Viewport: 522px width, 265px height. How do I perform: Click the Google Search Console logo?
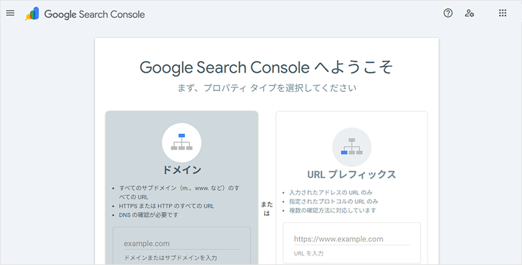click(32, 14)
